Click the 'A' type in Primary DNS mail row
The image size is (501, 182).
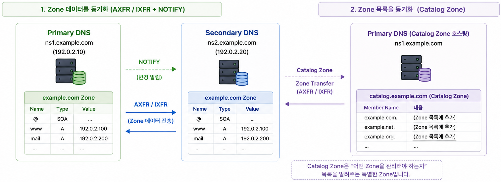62,138
